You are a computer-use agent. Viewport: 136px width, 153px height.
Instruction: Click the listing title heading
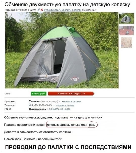coord(67,5)
